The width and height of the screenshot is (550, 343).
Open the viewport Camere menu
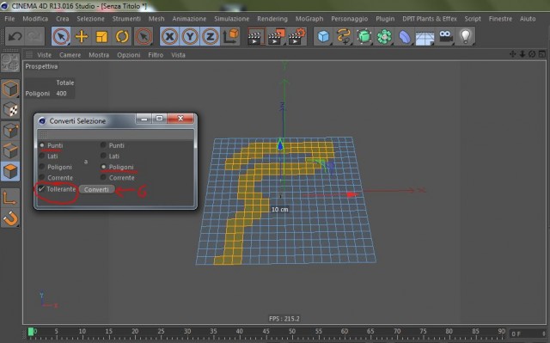pyautogui.click(x=70, y=55)
